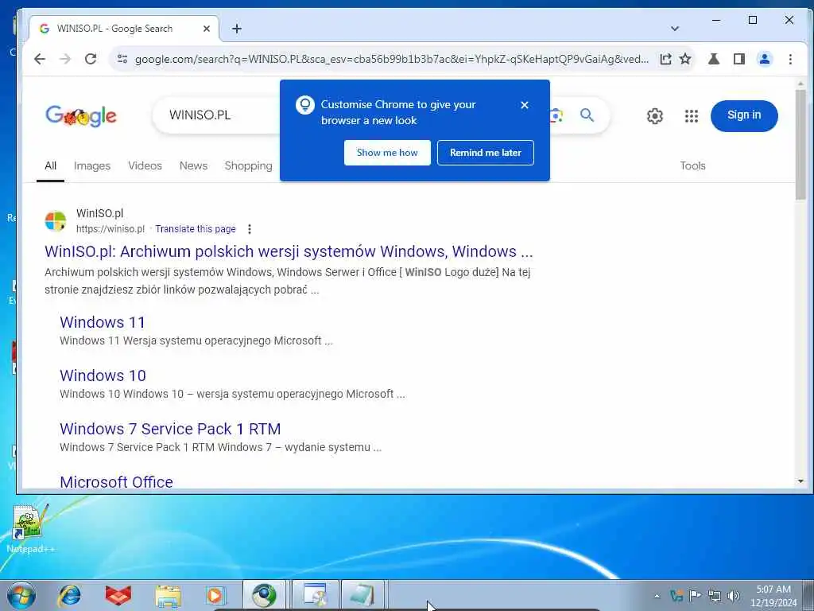This screenshot has height=611, width=814.
Task: Bookmark this page with the star icon
Action: coord(685,59)
